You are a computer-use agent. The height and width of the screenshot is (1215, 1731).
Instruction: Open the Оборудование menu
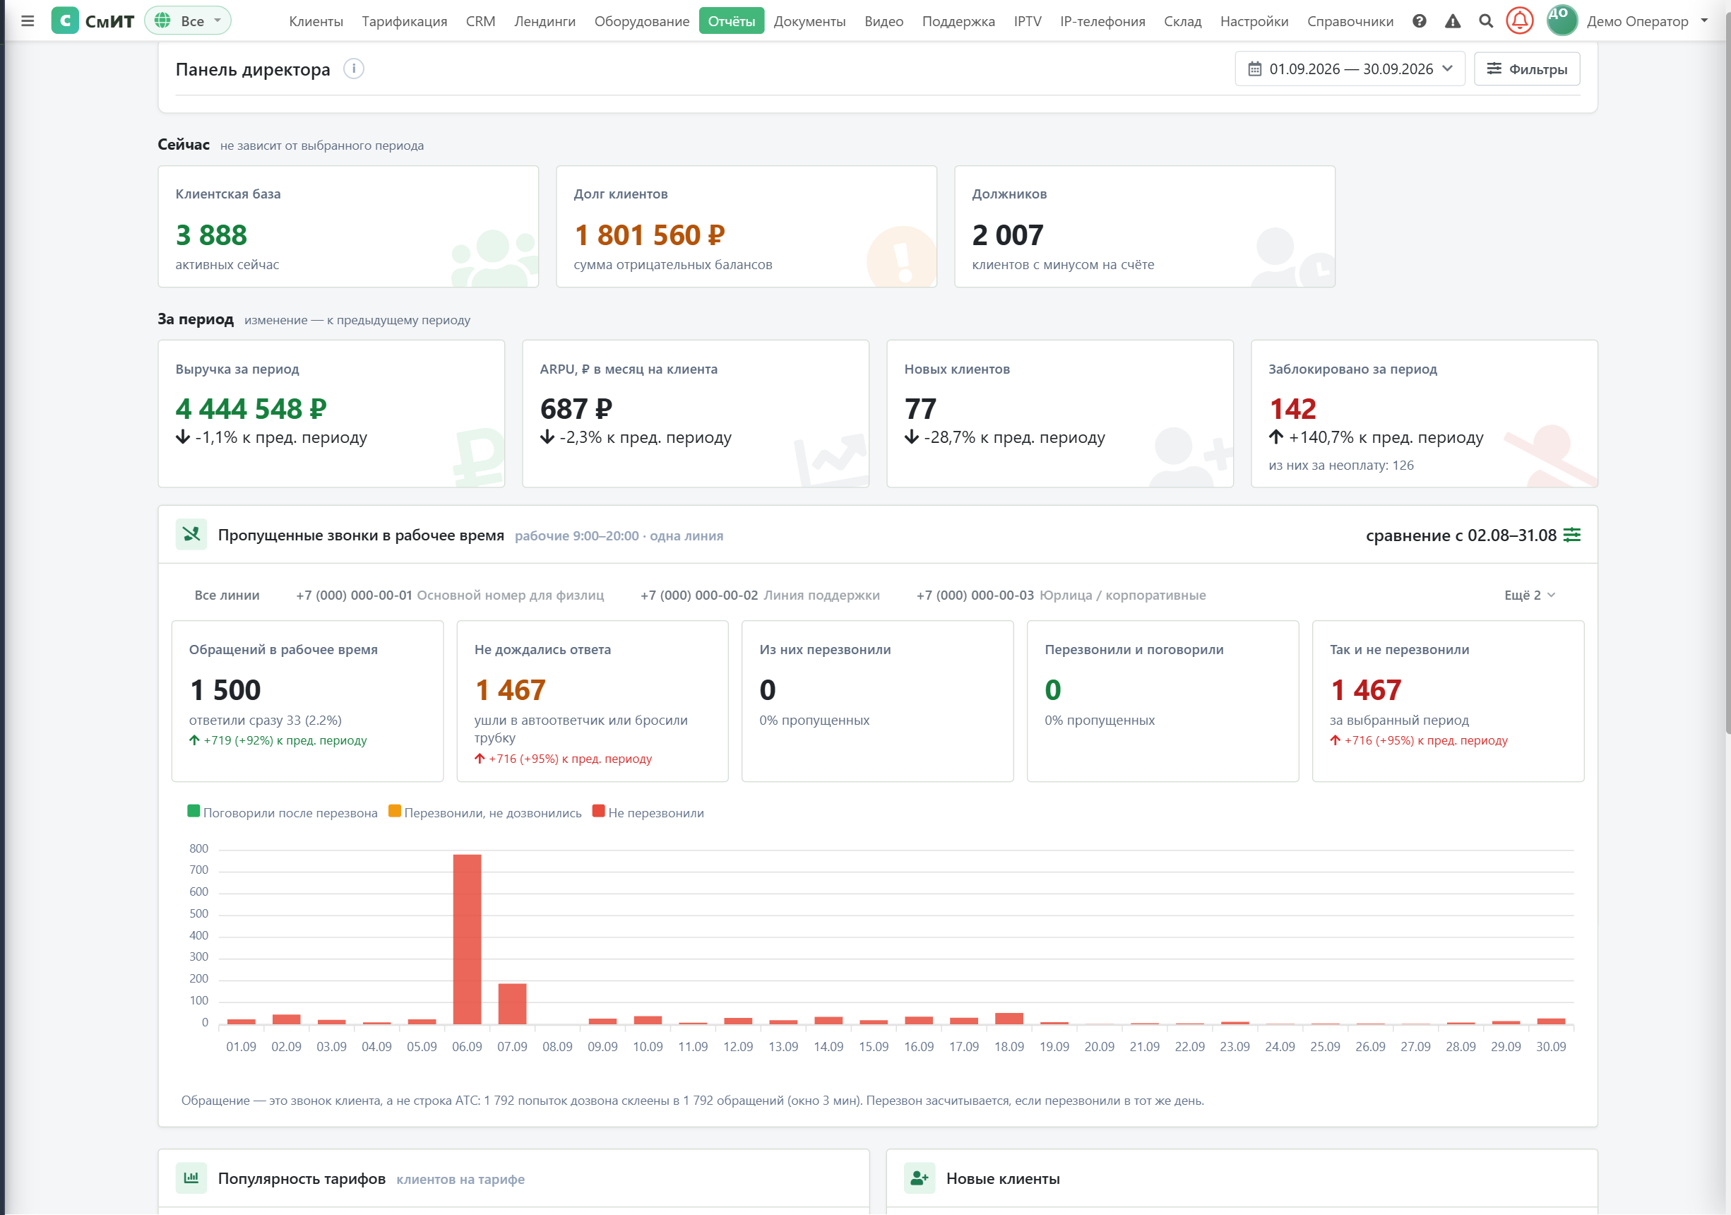(641, 21)
